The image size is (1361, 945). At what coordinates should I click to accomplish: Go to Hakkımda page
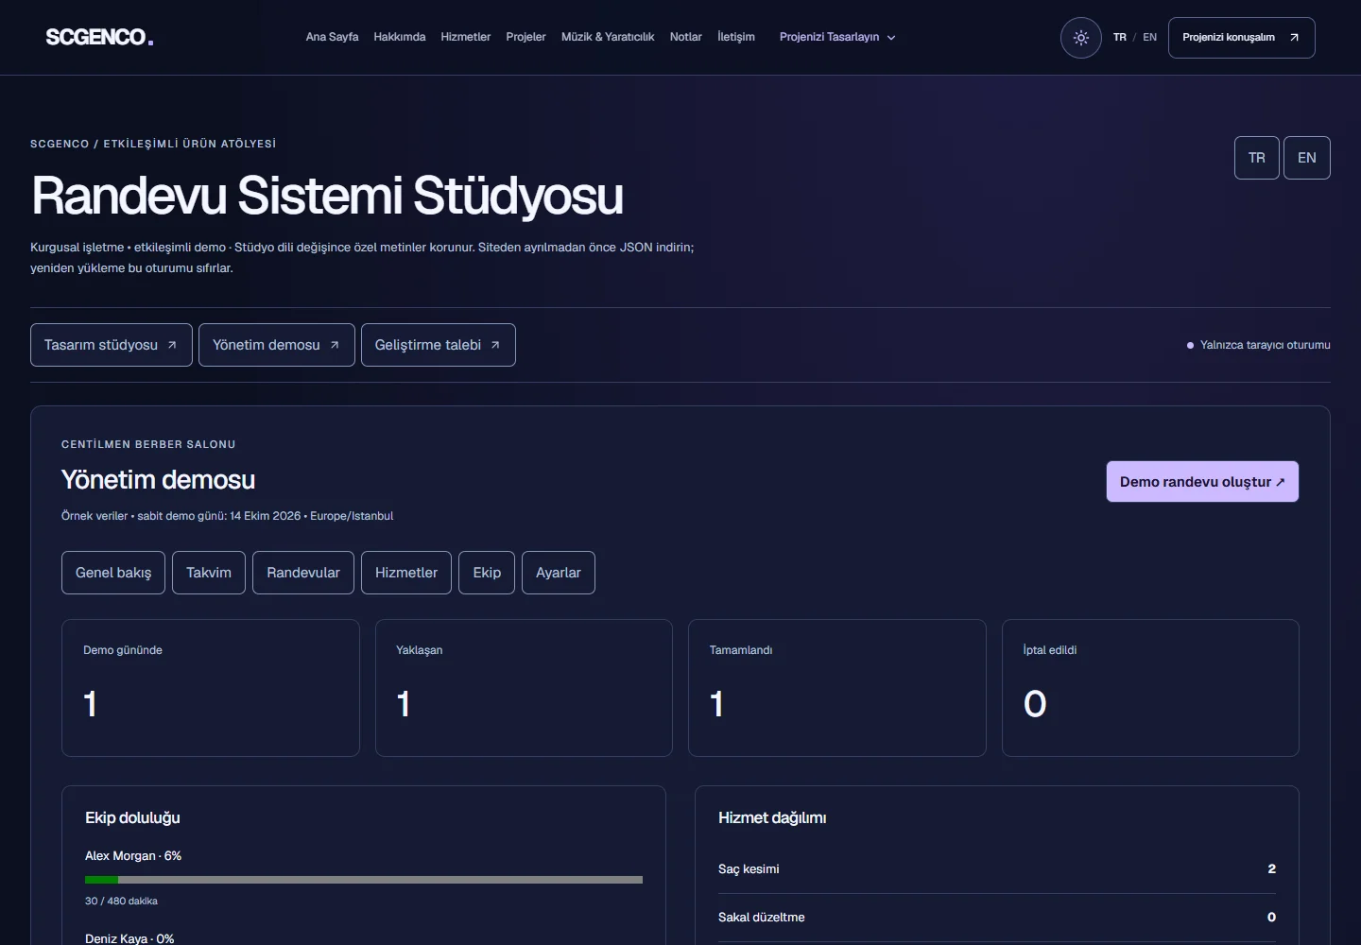tap(400, 37)
